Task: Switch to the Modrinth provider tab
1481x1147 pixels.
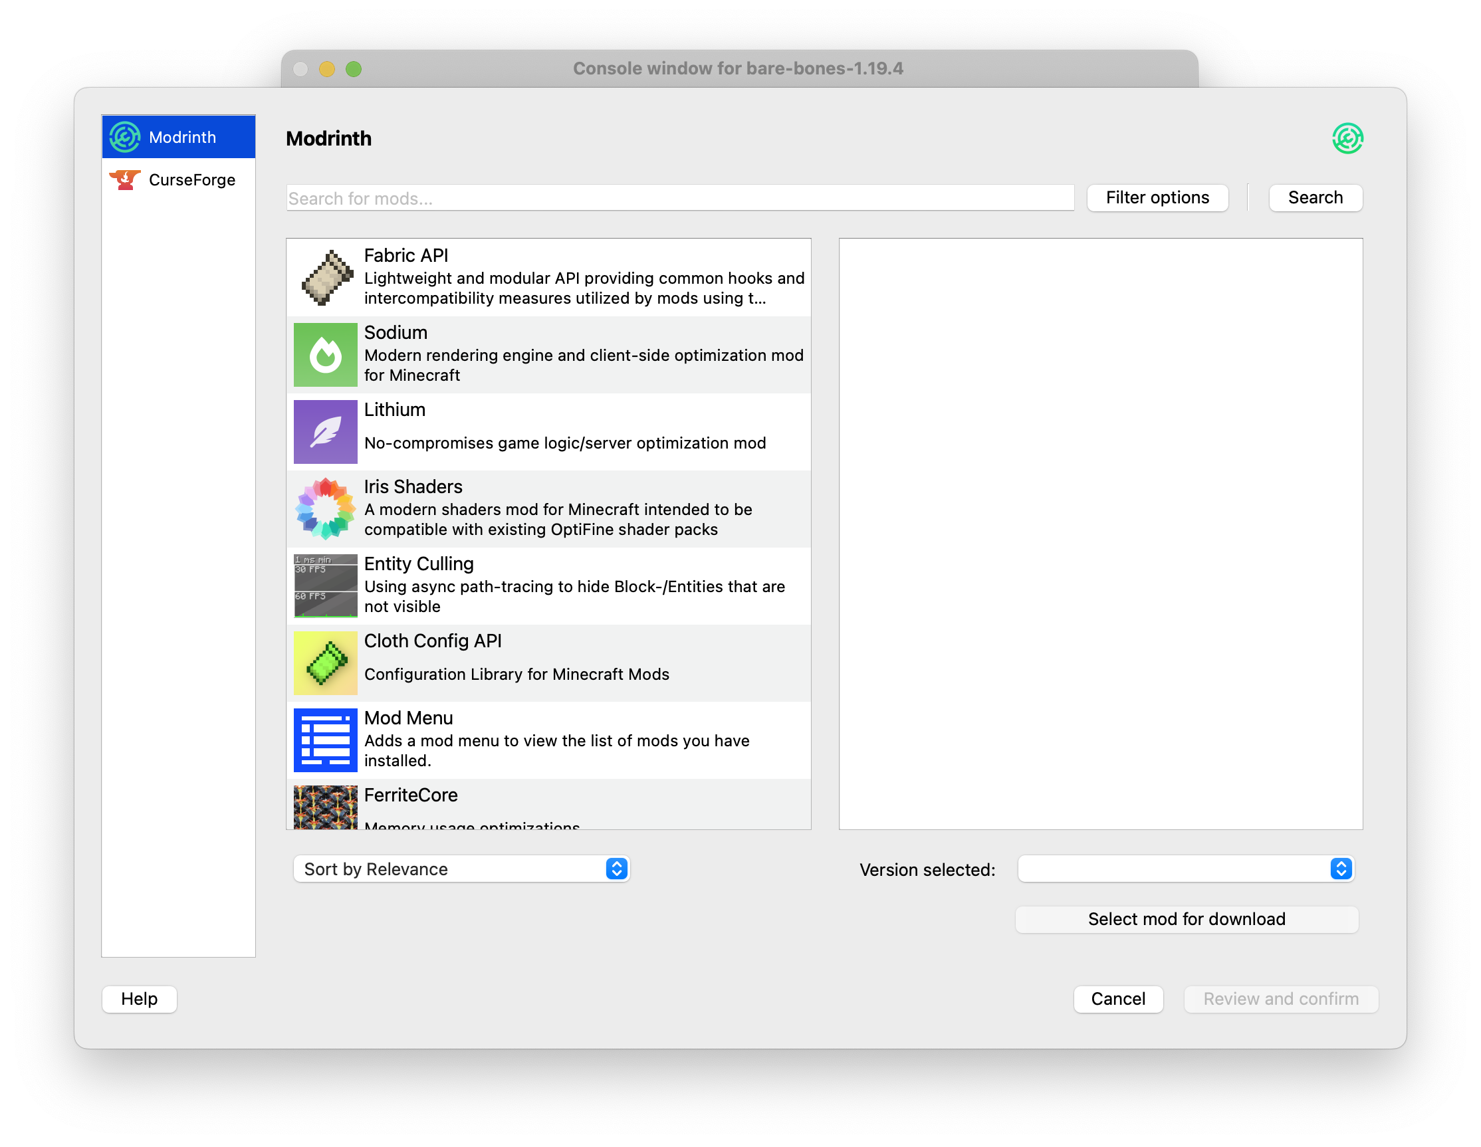Action: (179, 137)
